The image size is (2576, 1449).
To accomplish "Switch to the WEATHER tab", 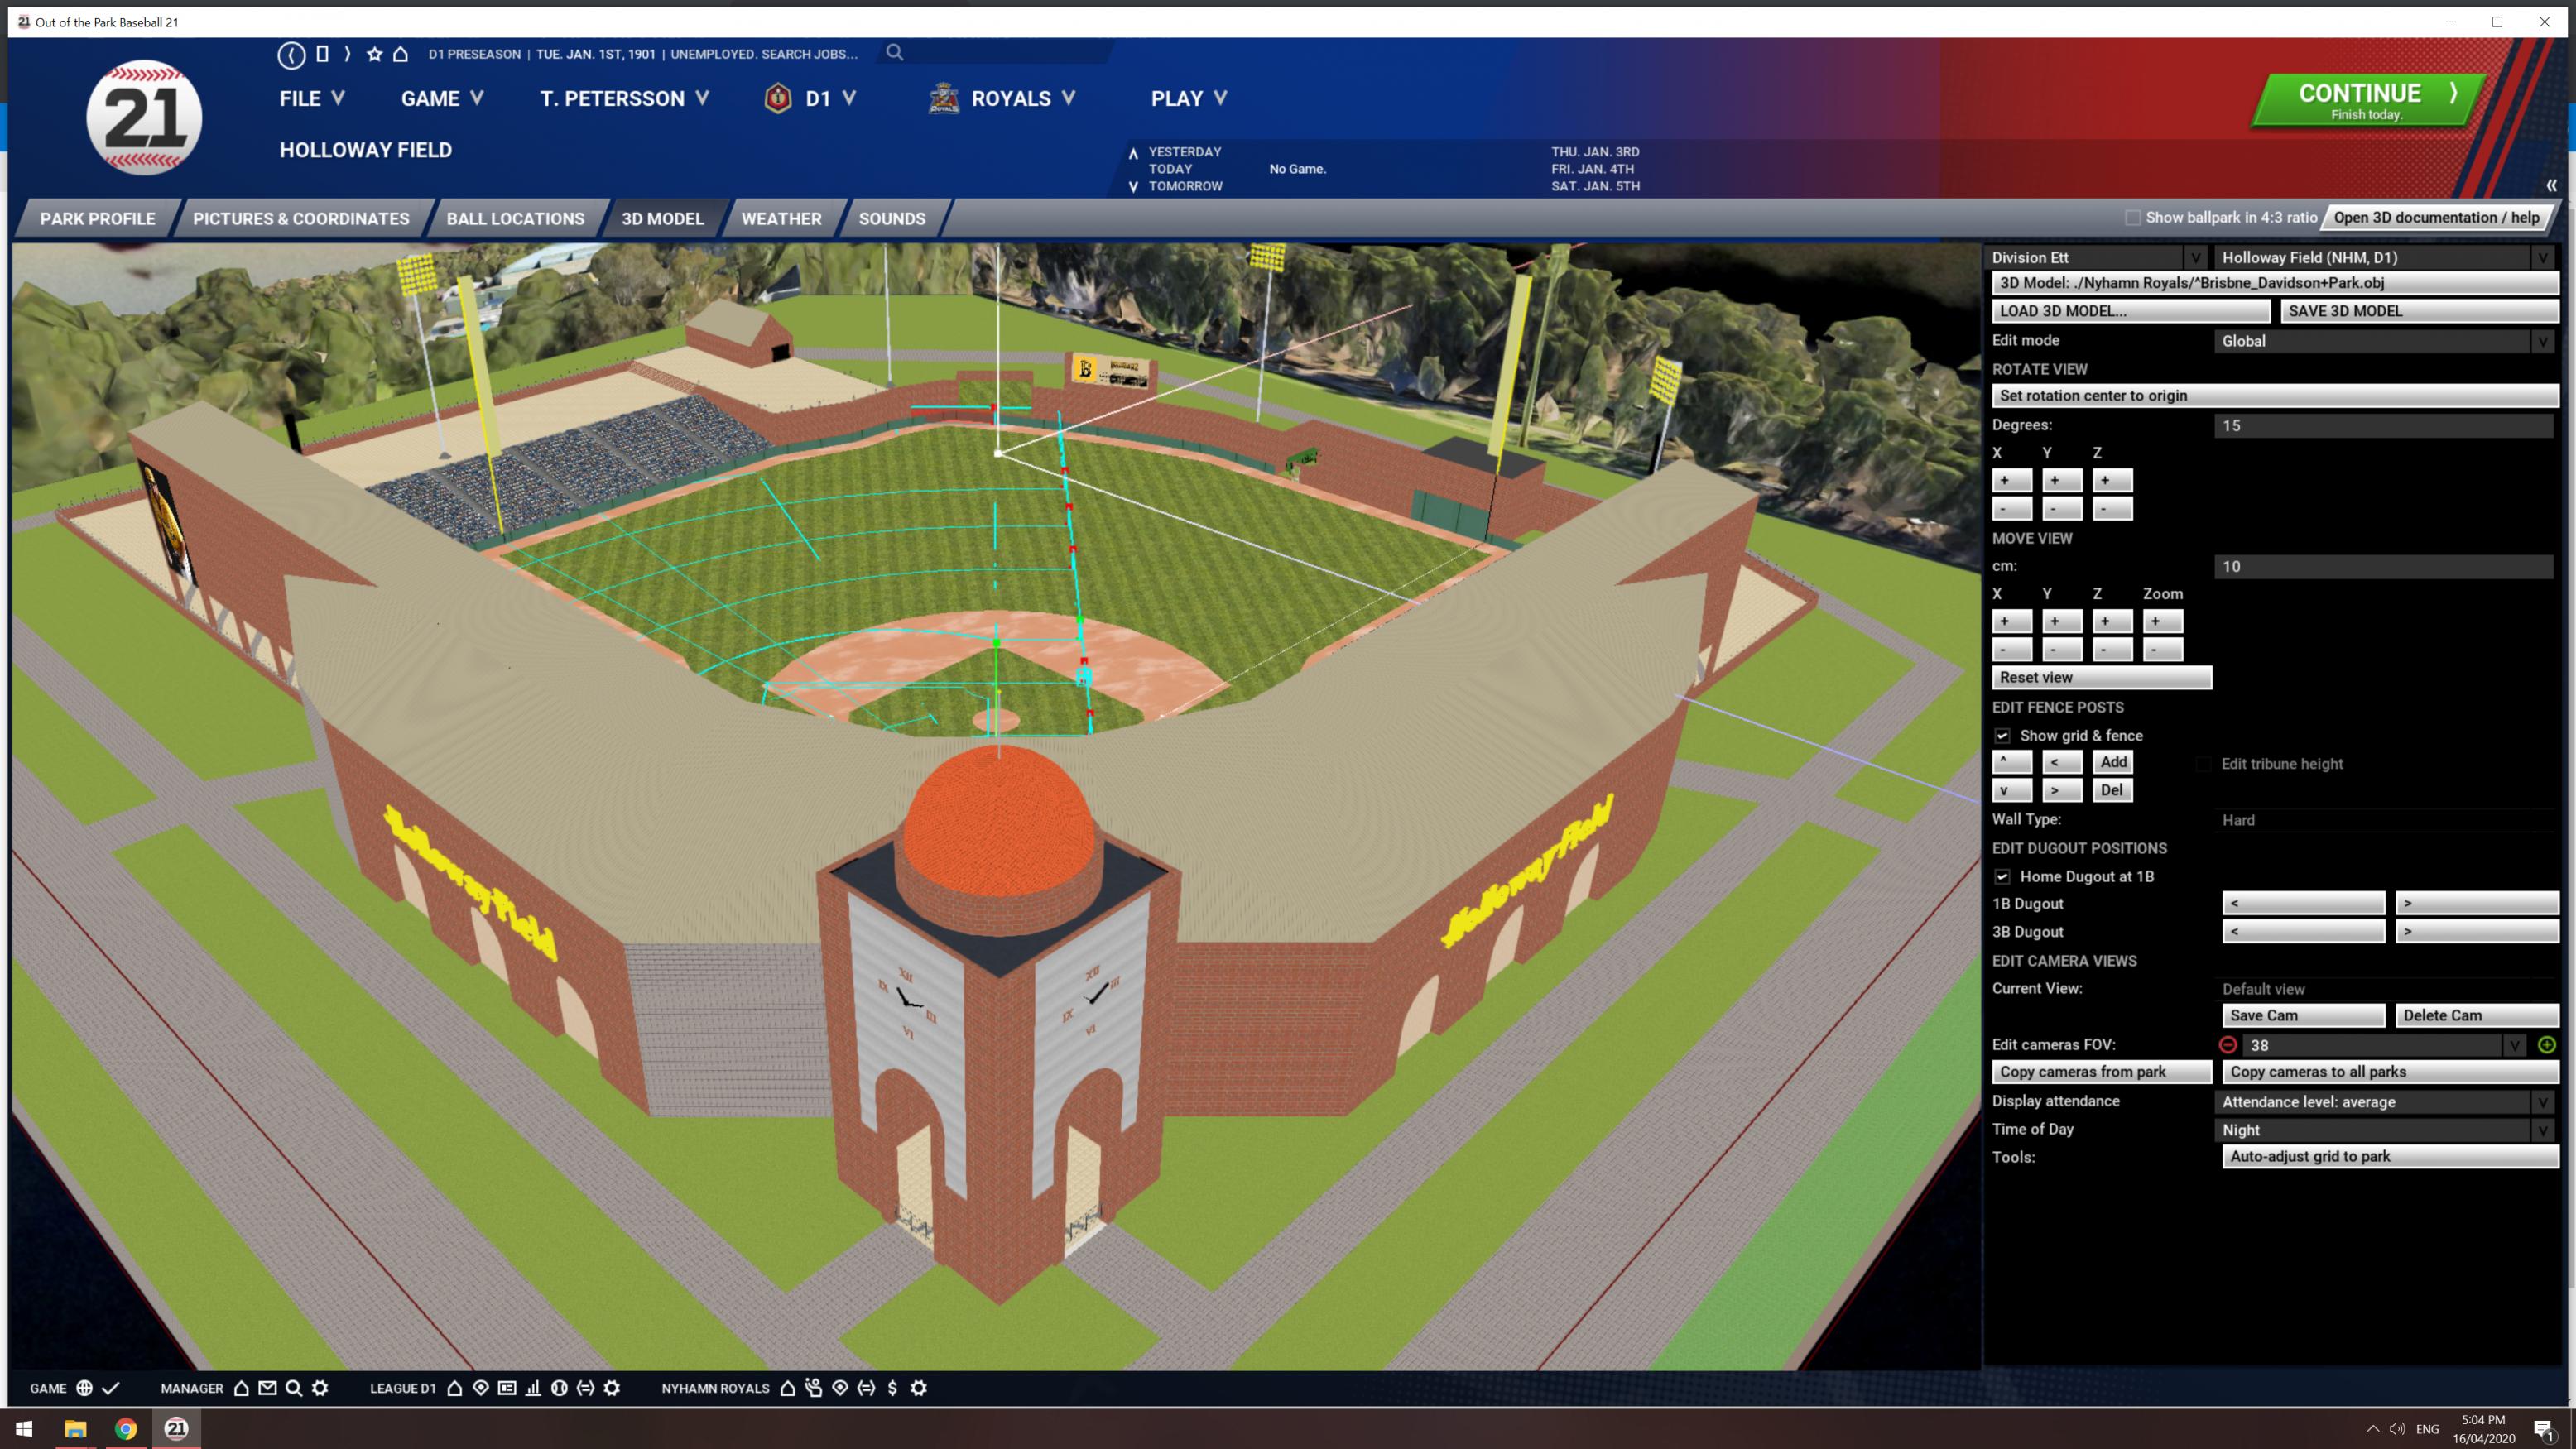I will (x=781, y=218).
